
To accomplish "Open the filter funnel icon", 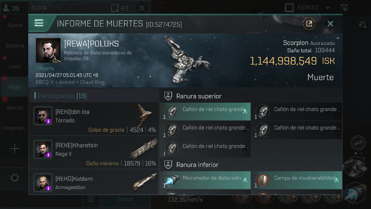I will coord(344,8).
